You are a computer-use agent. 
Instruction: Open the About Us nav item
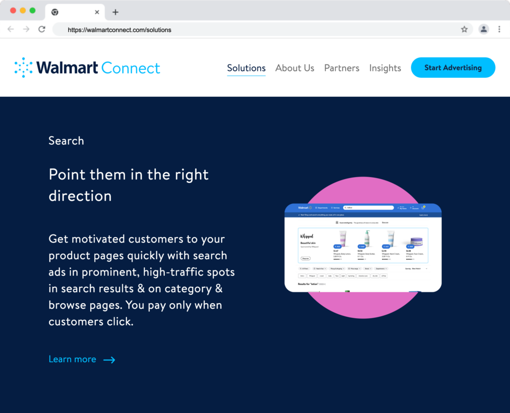pos(295,68)
